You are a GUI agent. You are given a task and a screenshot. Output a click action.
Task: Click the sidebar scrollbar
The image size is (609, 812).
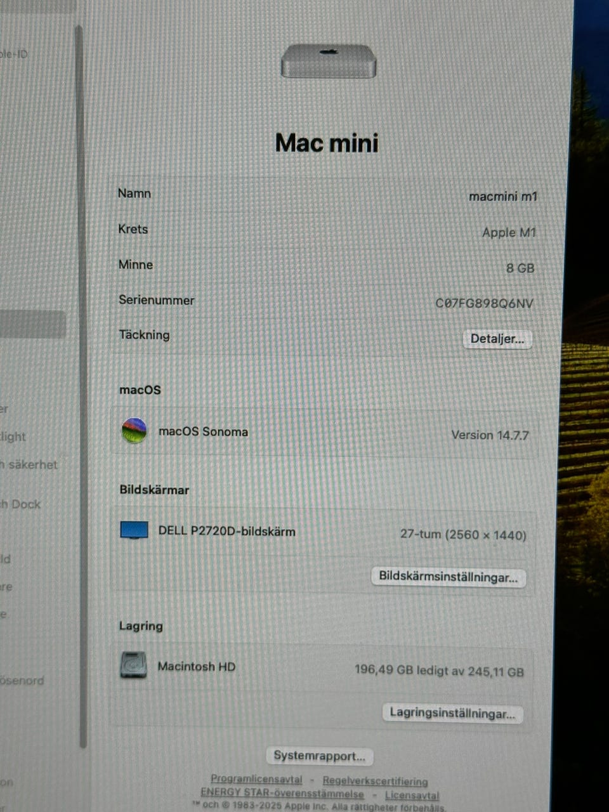point(81,387)
